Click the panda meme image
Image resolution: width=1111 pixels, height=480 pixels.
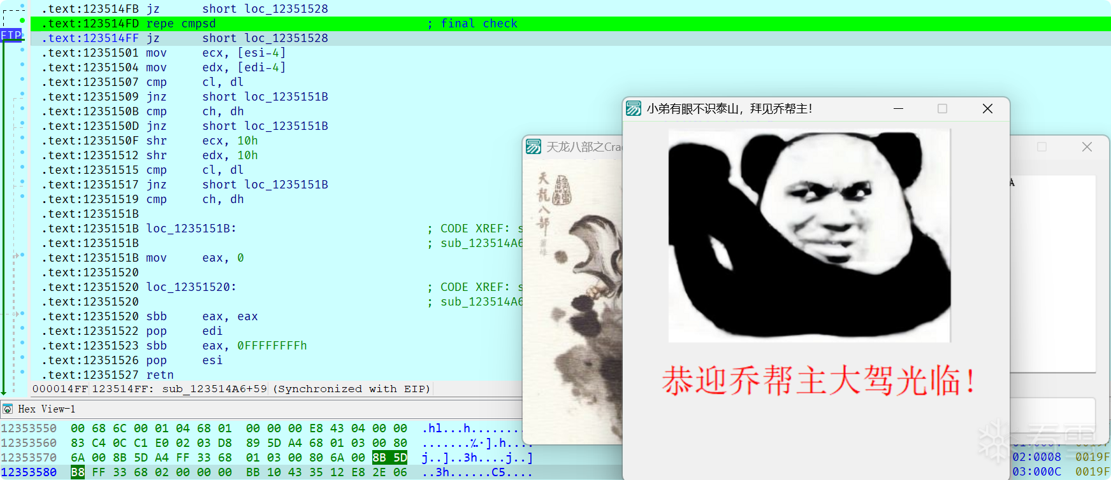pos(809,236)
